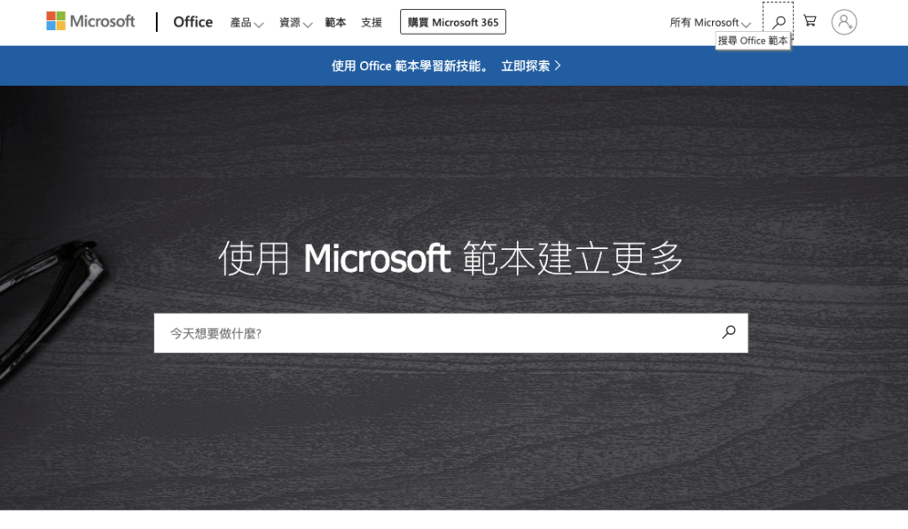Click the 使用 Office 範本學習新技能 banner text
908x529 pixels.
(x=410, y=66)
